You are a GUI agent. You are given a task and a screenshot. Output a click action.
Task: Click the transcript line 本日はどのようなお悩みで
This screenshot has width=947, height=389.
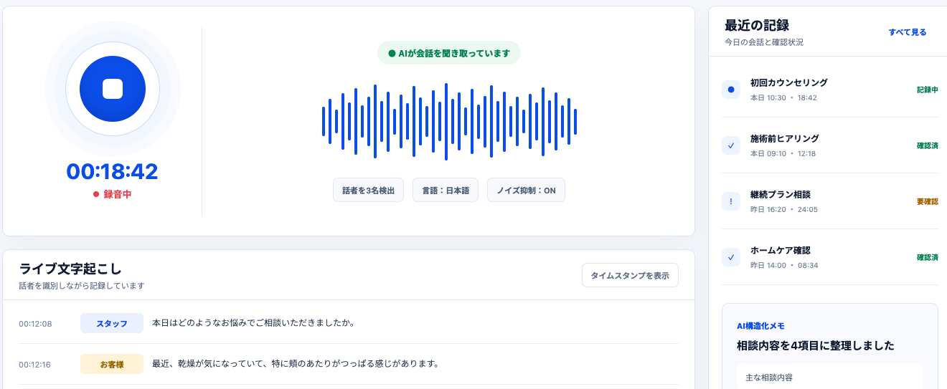(254, 323)
